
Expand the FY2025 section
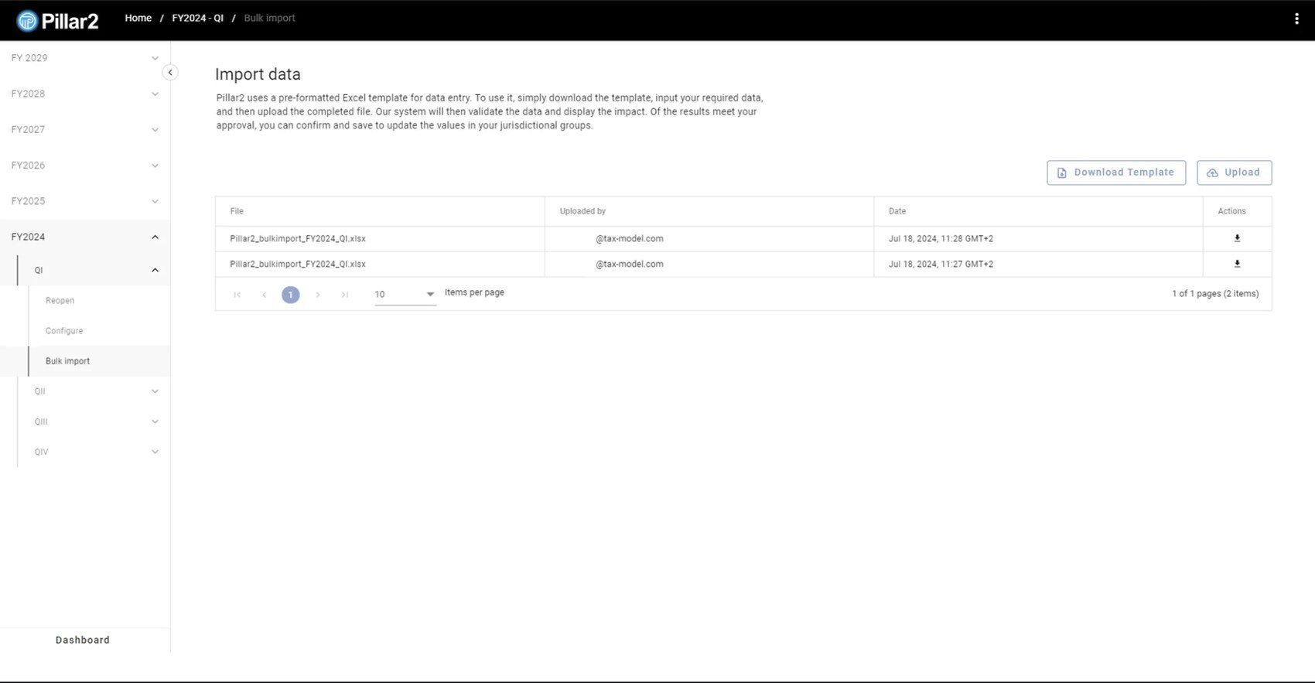click(85, 201)
